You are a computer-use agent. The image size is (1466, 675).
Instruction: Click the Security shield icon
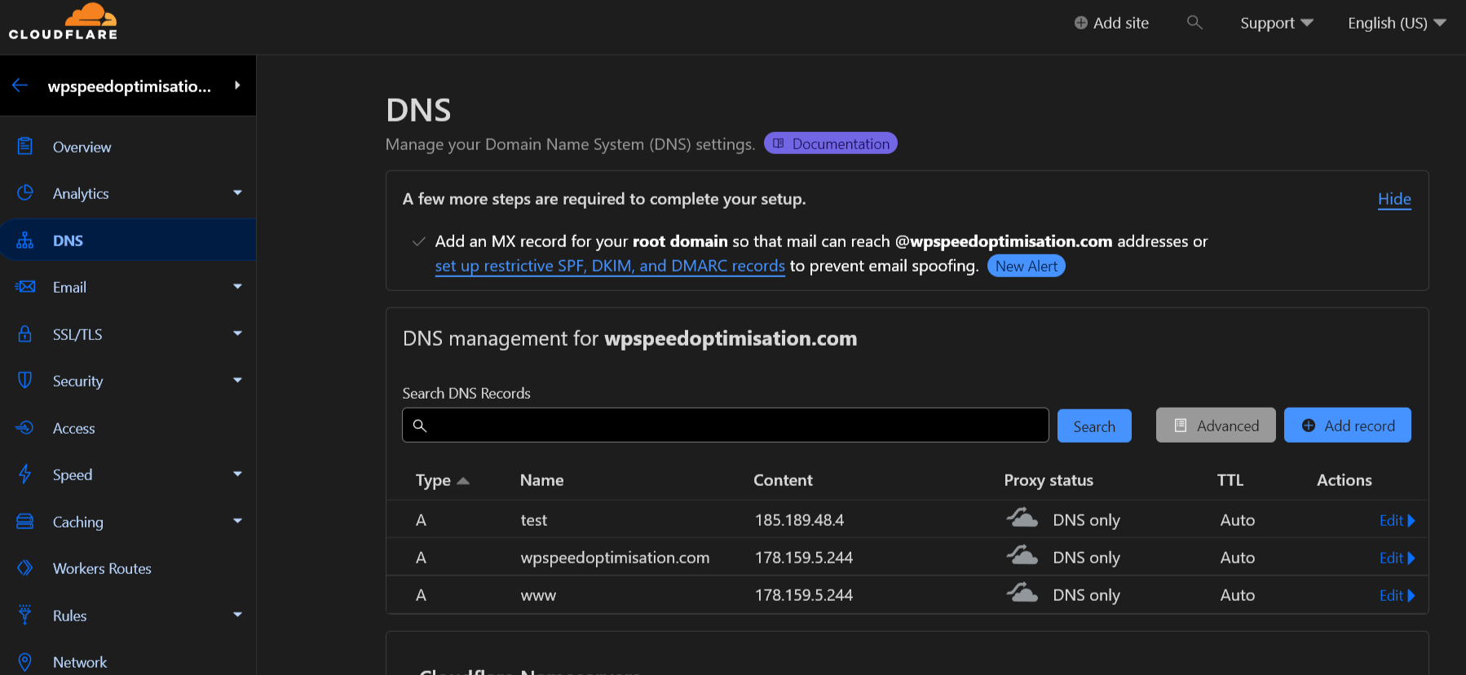click(x=25, y=380)
